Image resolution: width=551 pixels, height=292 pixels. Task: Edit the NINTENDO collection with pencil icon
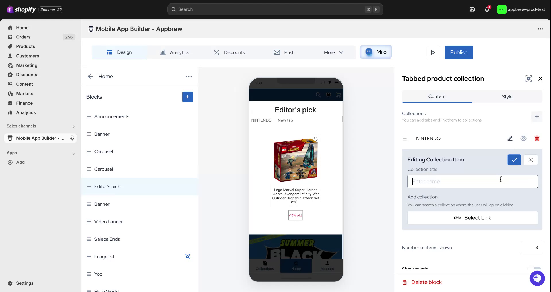[x=510, y=139]
